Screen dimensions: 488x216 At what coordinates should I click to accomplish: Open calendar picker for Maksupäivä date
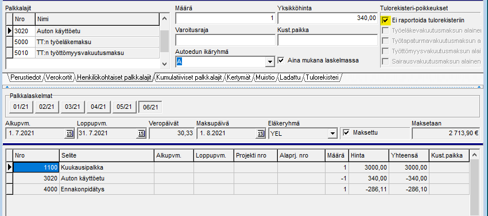261,133
